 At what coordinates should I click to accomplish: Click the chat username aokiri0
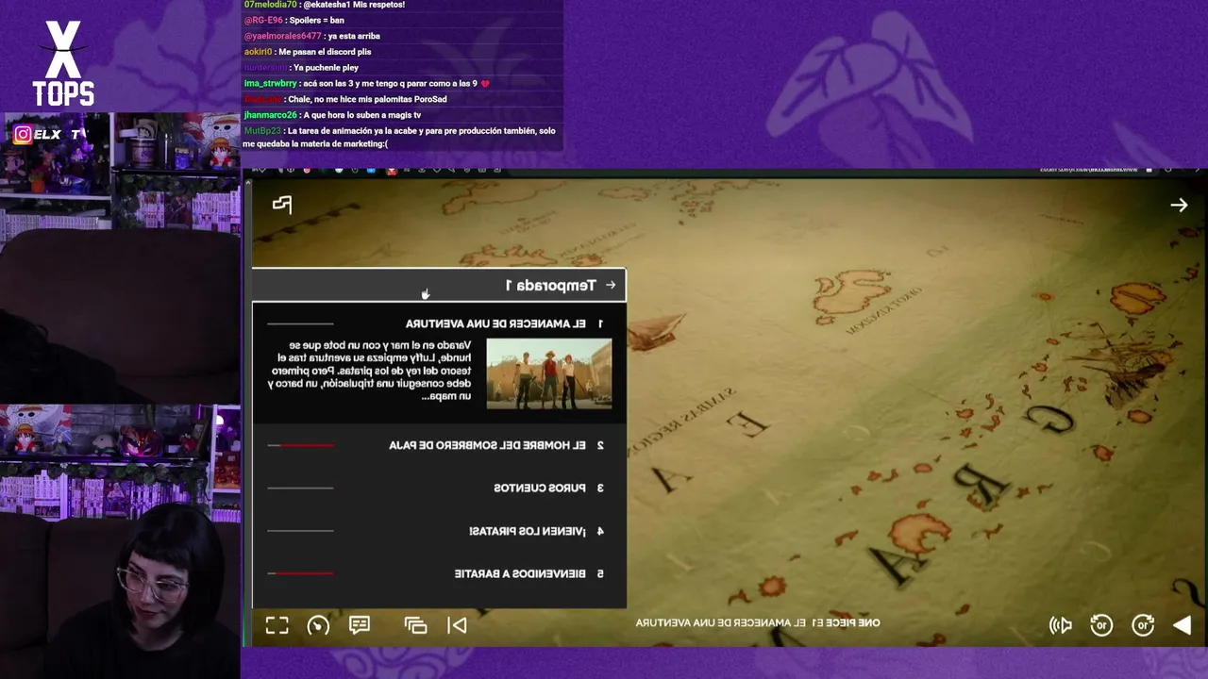click(258, 52)
